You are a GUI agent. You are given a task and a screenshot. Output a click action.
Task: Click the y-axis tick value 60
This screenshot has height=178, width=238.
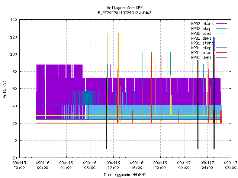point(15,89)
